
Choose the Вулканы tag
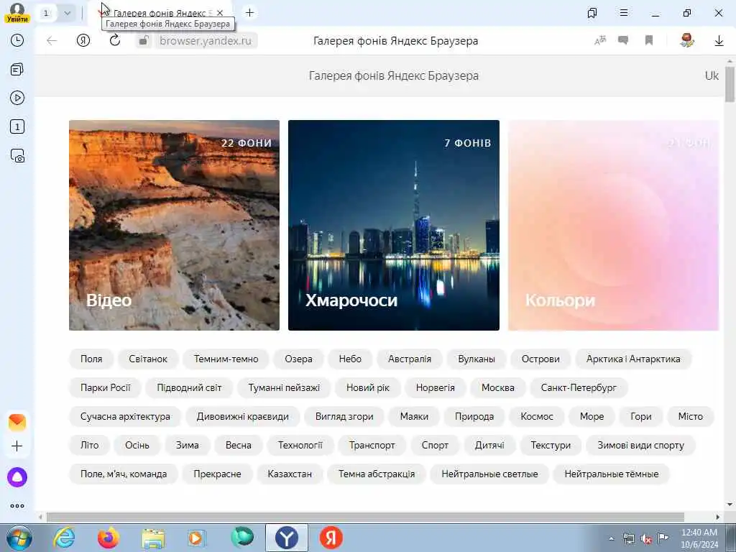(x=477, y=359)
